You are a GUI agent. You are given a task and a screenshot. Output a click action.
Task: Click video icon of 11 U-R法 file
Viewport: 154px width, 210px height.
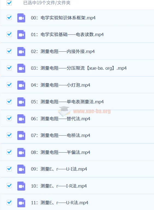coord(21,203)
